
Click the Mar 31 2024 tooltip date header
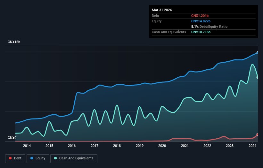pyautogui.click(x=162, y=10)
